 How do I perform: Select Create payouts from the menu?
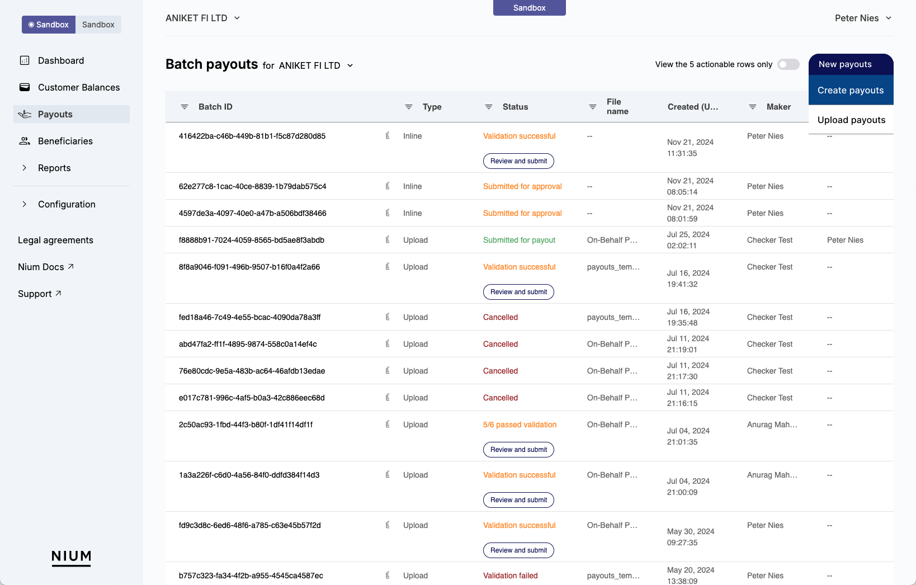tap(850, 90)
